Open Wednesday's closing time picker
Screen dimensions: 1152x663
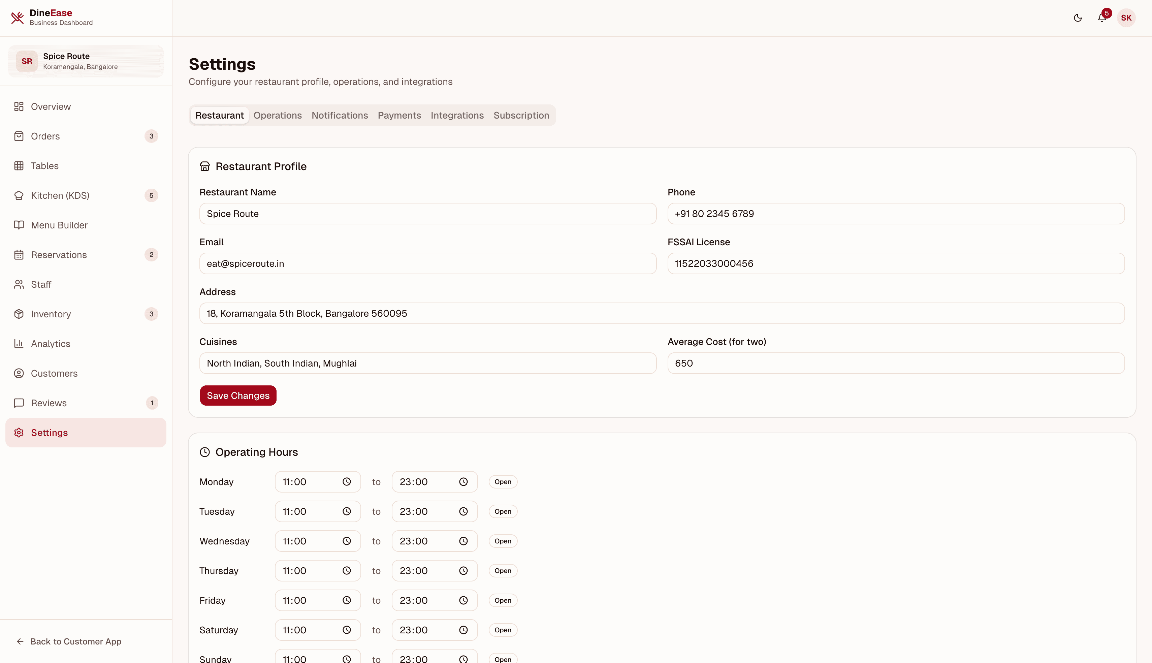click(x=464, y=541)
